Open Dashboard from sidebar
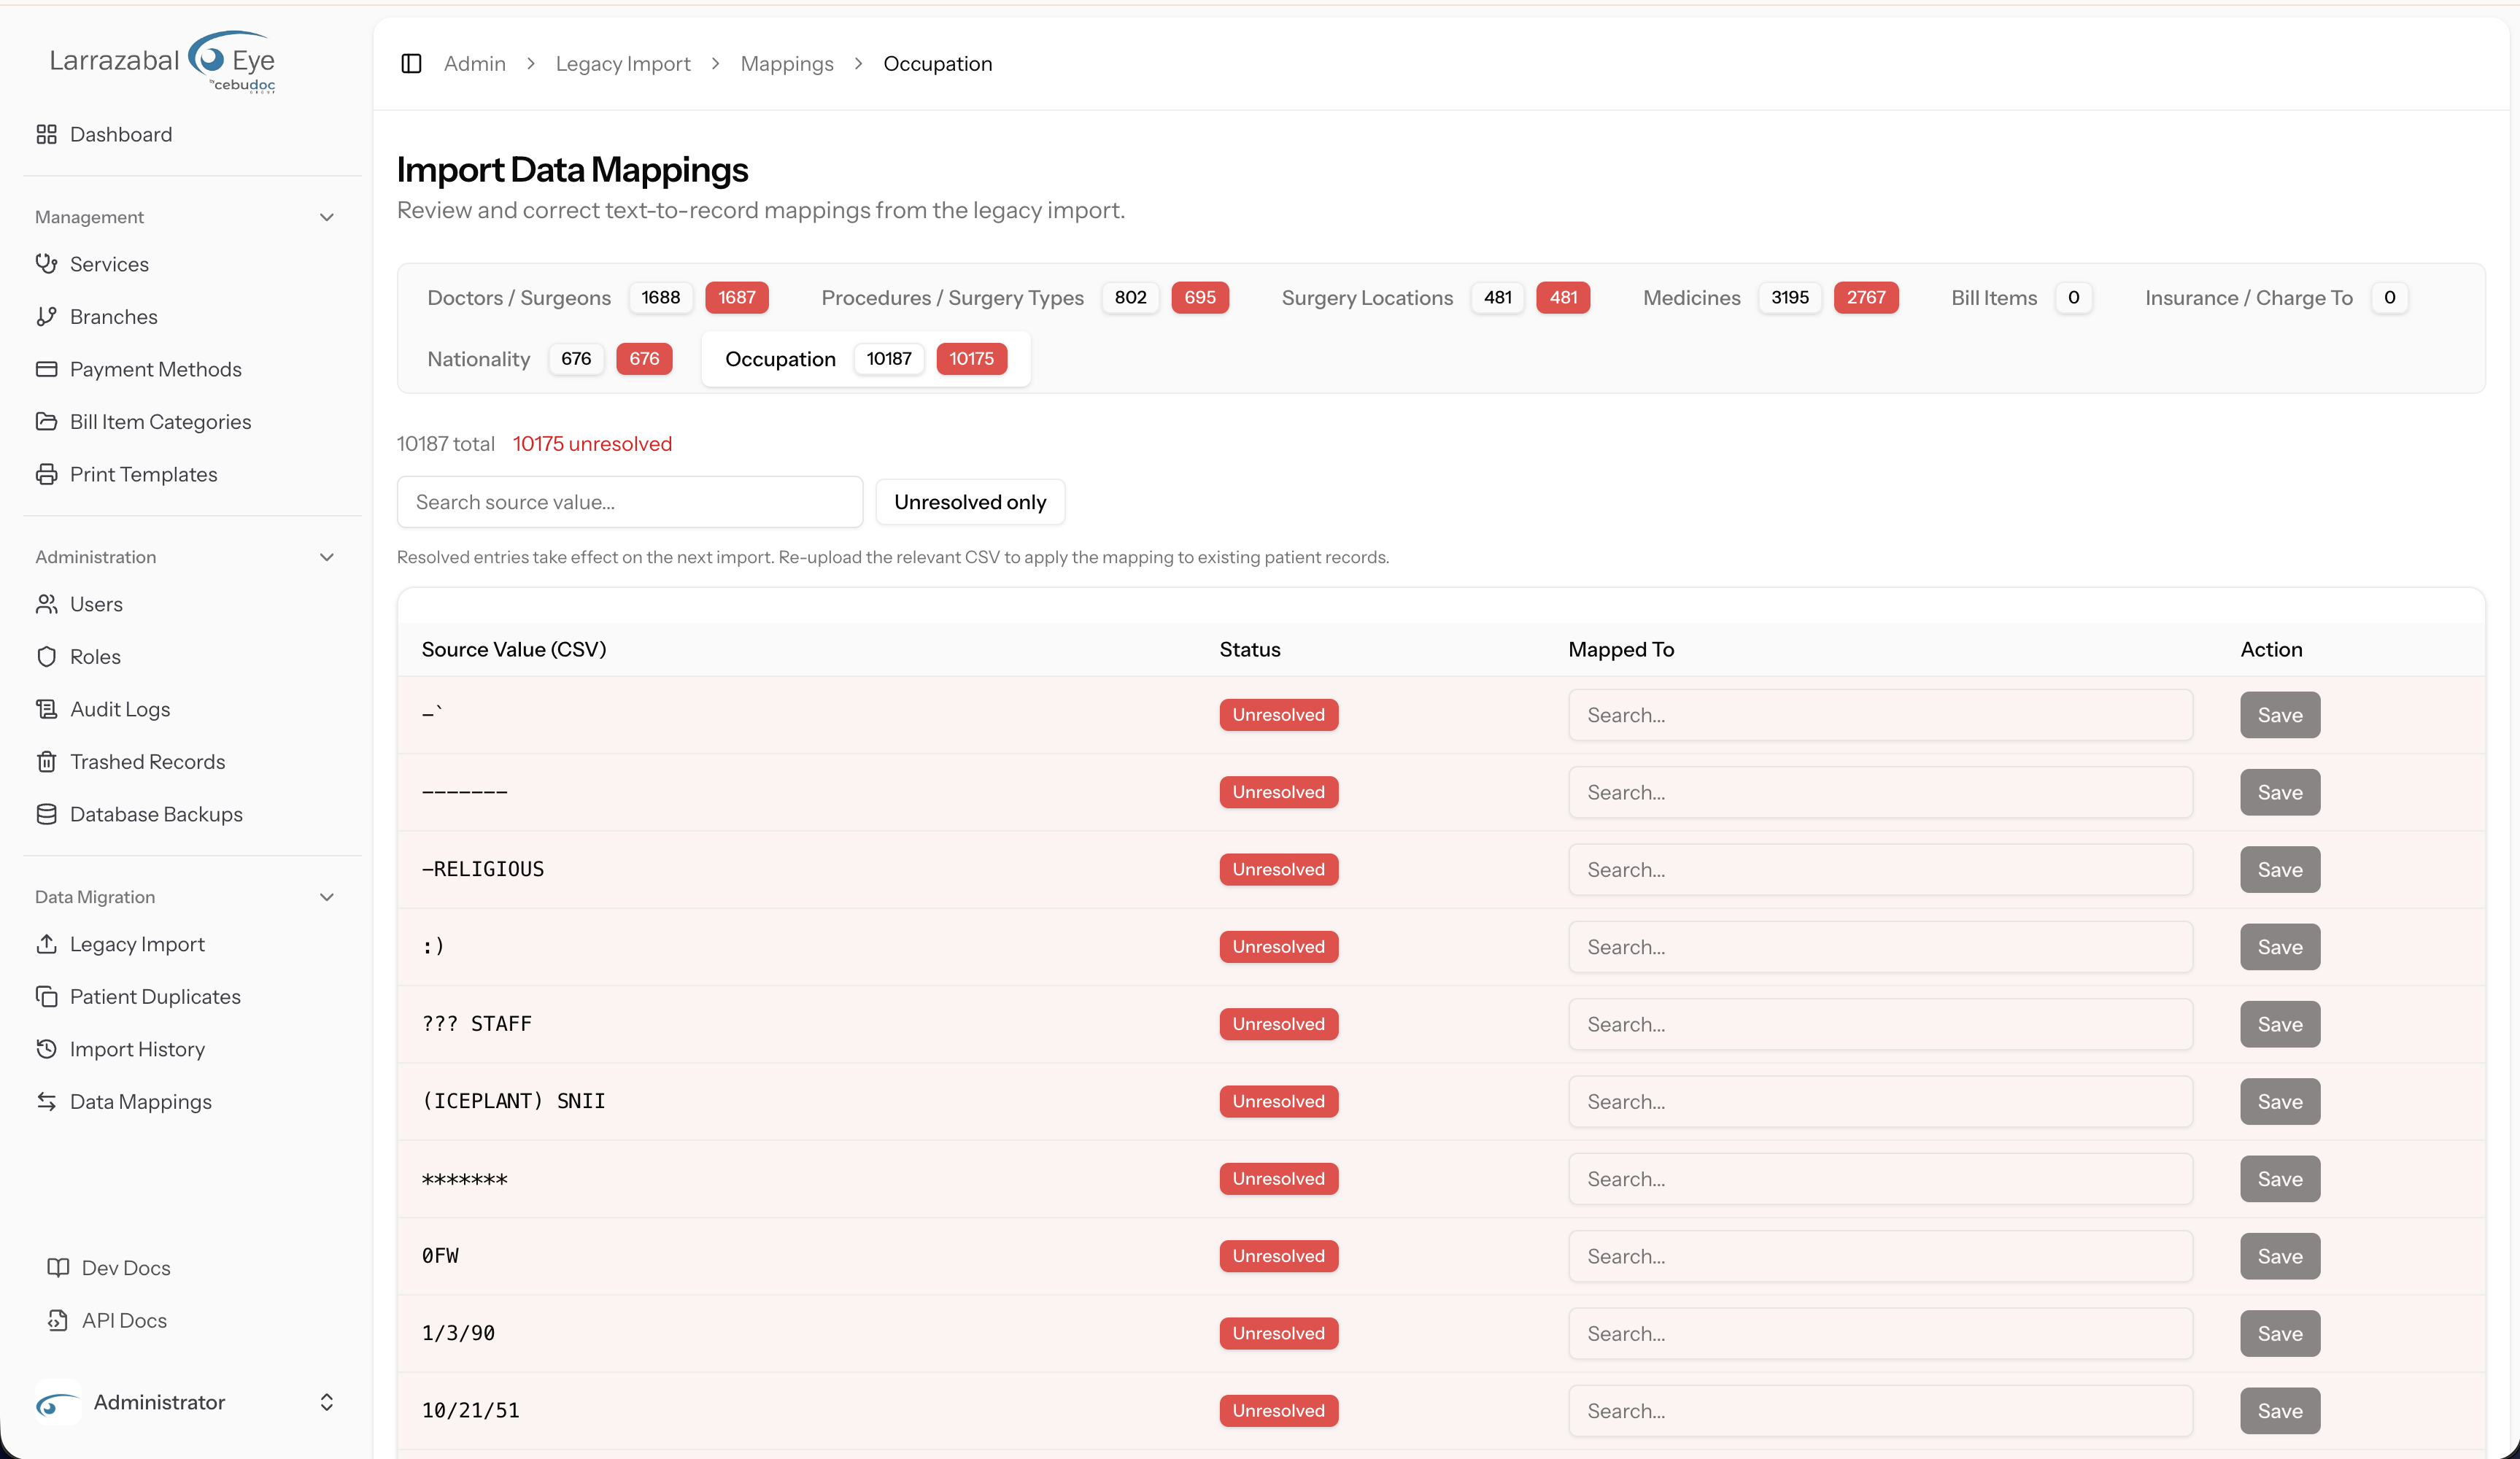 (x=121, y=134)
